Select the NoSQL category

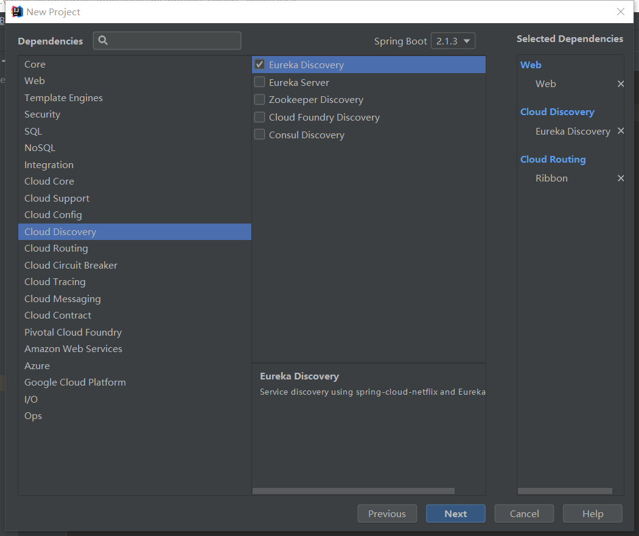(135, 147)
